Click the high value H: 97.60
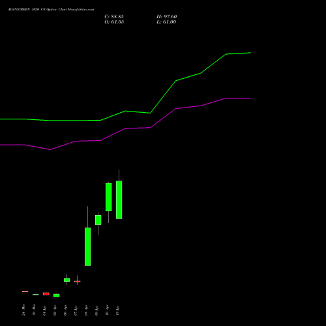326x326 pixels. [167, 17]
